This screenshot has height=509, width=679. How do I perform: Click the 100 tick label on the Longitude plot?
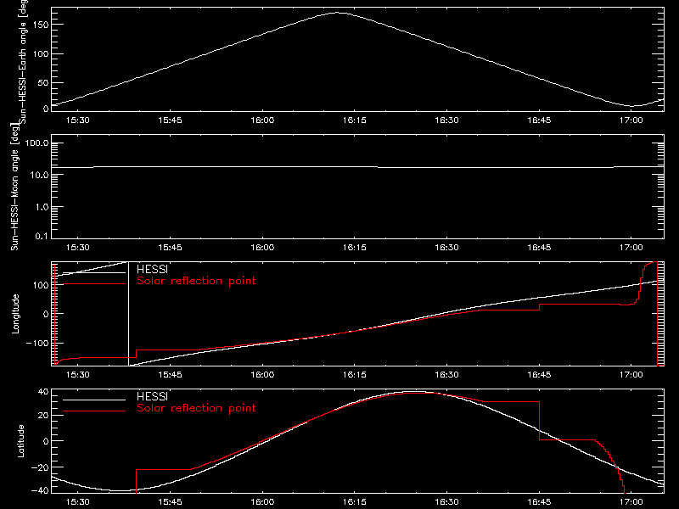[41, 285]
